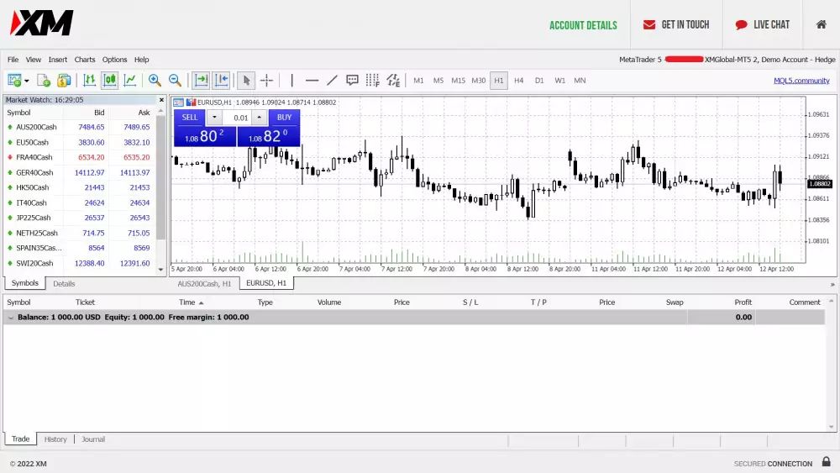Switch to Details tab in Market Watch
This screenshot has width=840, height=473.
click(64, 284)
